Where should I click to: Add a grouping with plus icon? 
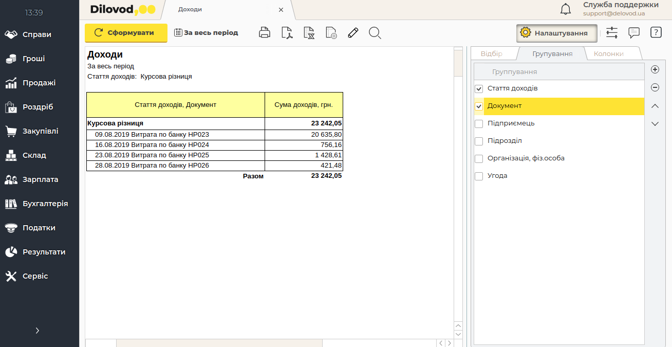coord(655,69)
